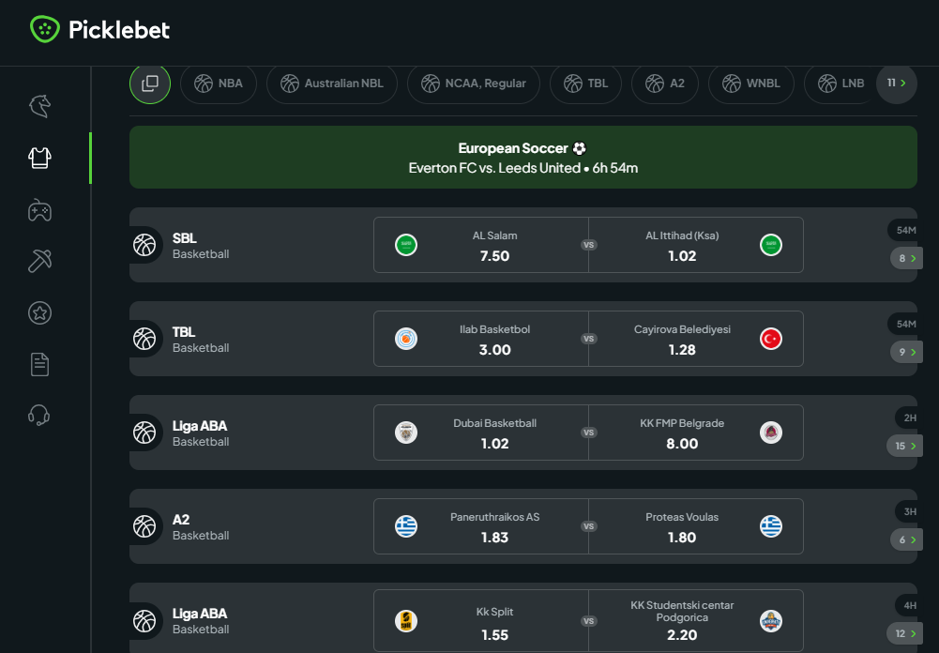Bet on KK Studentski centar Podgorica 2.20
939x653 pixels.
pyautogui.click(x=696, y=621)
